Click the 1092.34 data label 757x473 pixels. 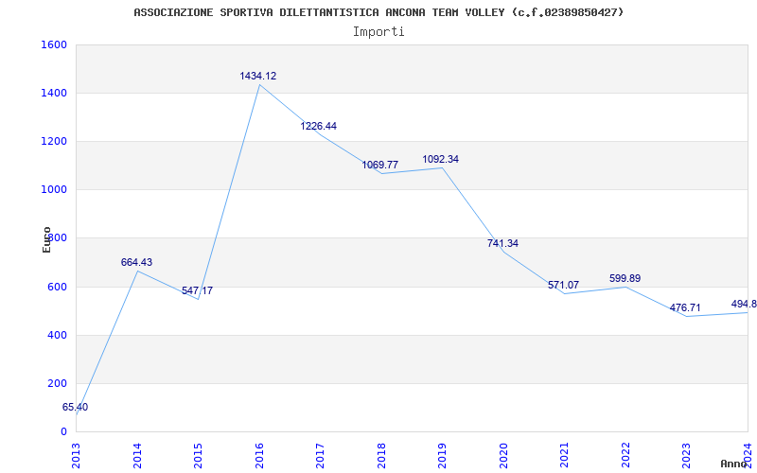441,159
